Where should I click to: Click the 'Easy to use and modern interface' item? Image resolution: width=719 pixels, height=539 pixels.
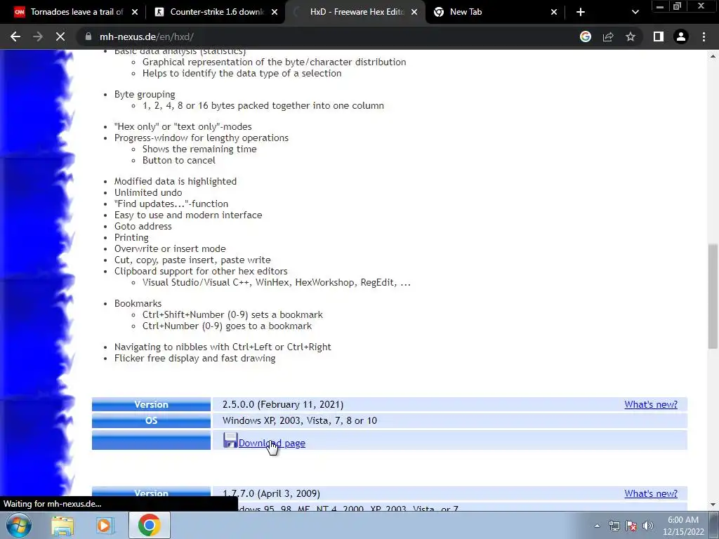click(188, 215)
